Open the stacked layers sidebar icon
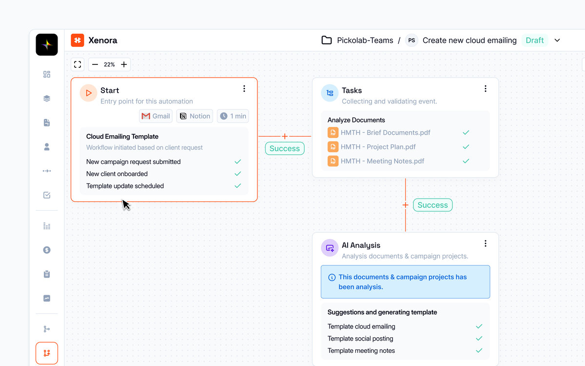585x366 pixels. 47,99
